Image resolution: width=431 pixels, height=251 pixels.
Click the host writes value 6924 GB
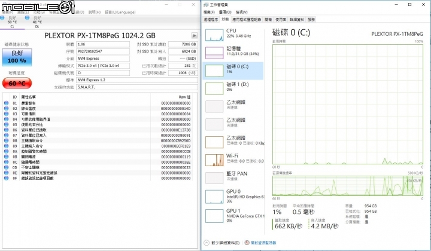click(183, 51)
